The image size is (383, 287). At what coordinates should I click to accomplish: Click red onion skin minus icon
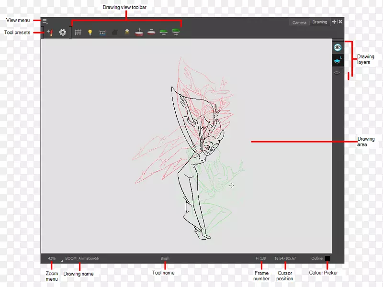[x=151, y=33]
